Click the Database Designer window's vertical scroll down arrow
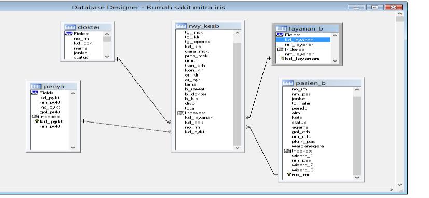This screenshot has width=429, height=198. click(x=399, y=185)
